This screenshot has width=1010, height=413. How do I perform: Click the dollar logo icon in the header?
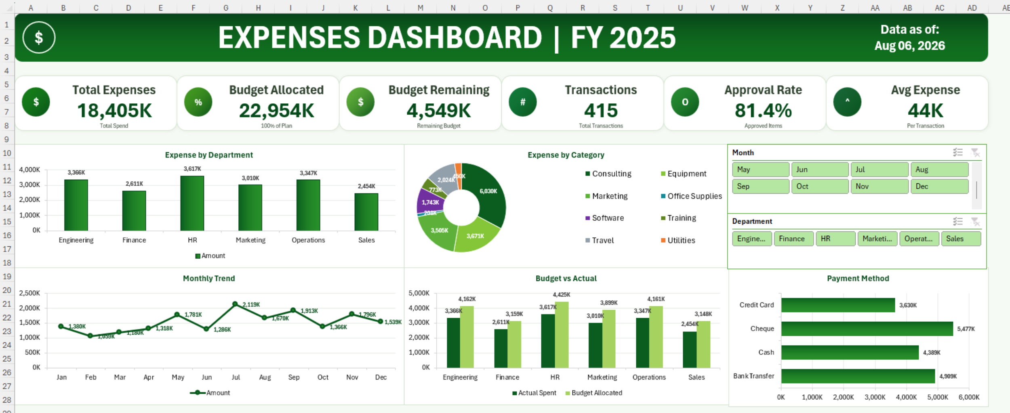pyautogui.click(x=39, y=38)
